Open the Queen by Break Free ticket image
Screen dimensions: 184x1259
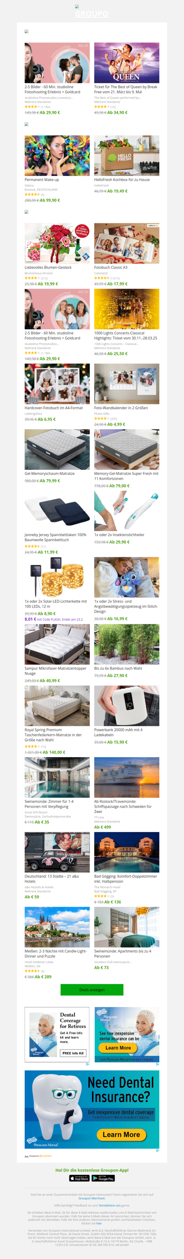point(126,63)
